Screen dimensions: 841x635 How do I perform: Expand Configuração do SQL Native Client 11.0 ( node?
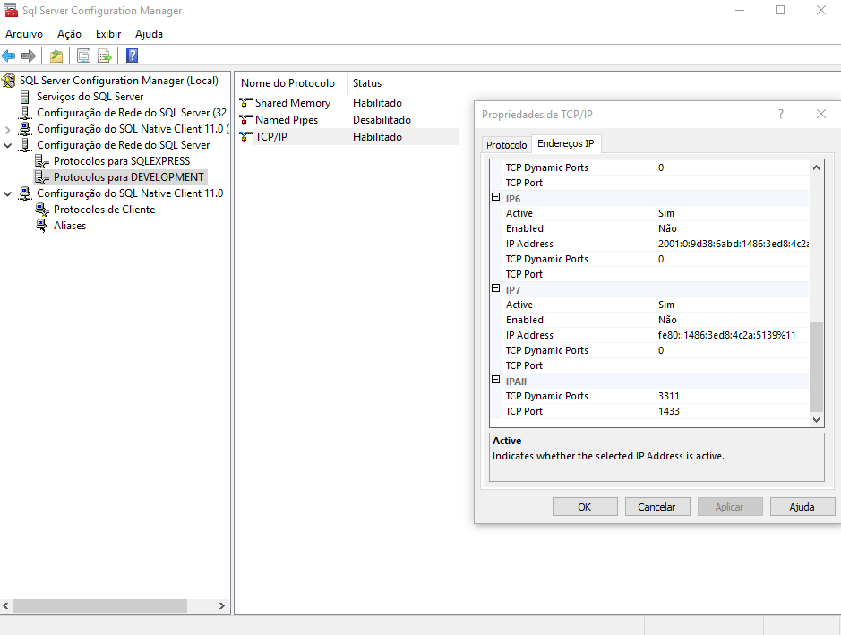pos(7,129)
